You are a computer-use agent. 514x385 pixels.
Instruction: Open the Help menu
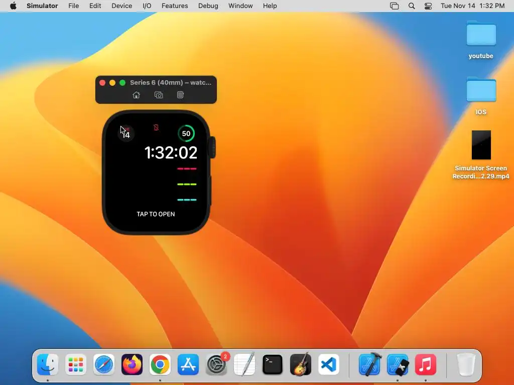coord(270,6)
